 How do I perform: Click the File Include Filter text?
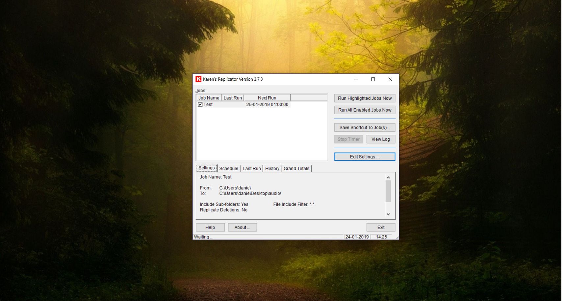[294, 205]
